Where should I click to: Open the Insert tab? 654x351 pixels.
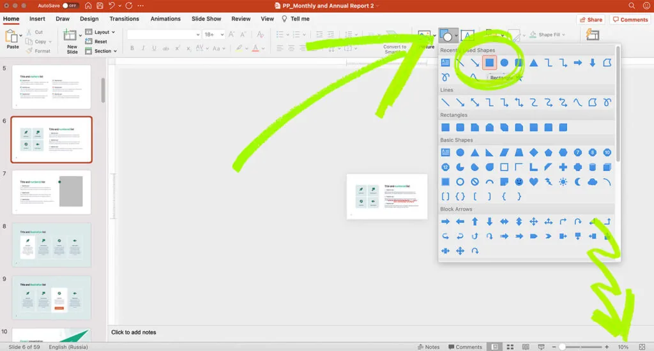[x=37, y=19]
